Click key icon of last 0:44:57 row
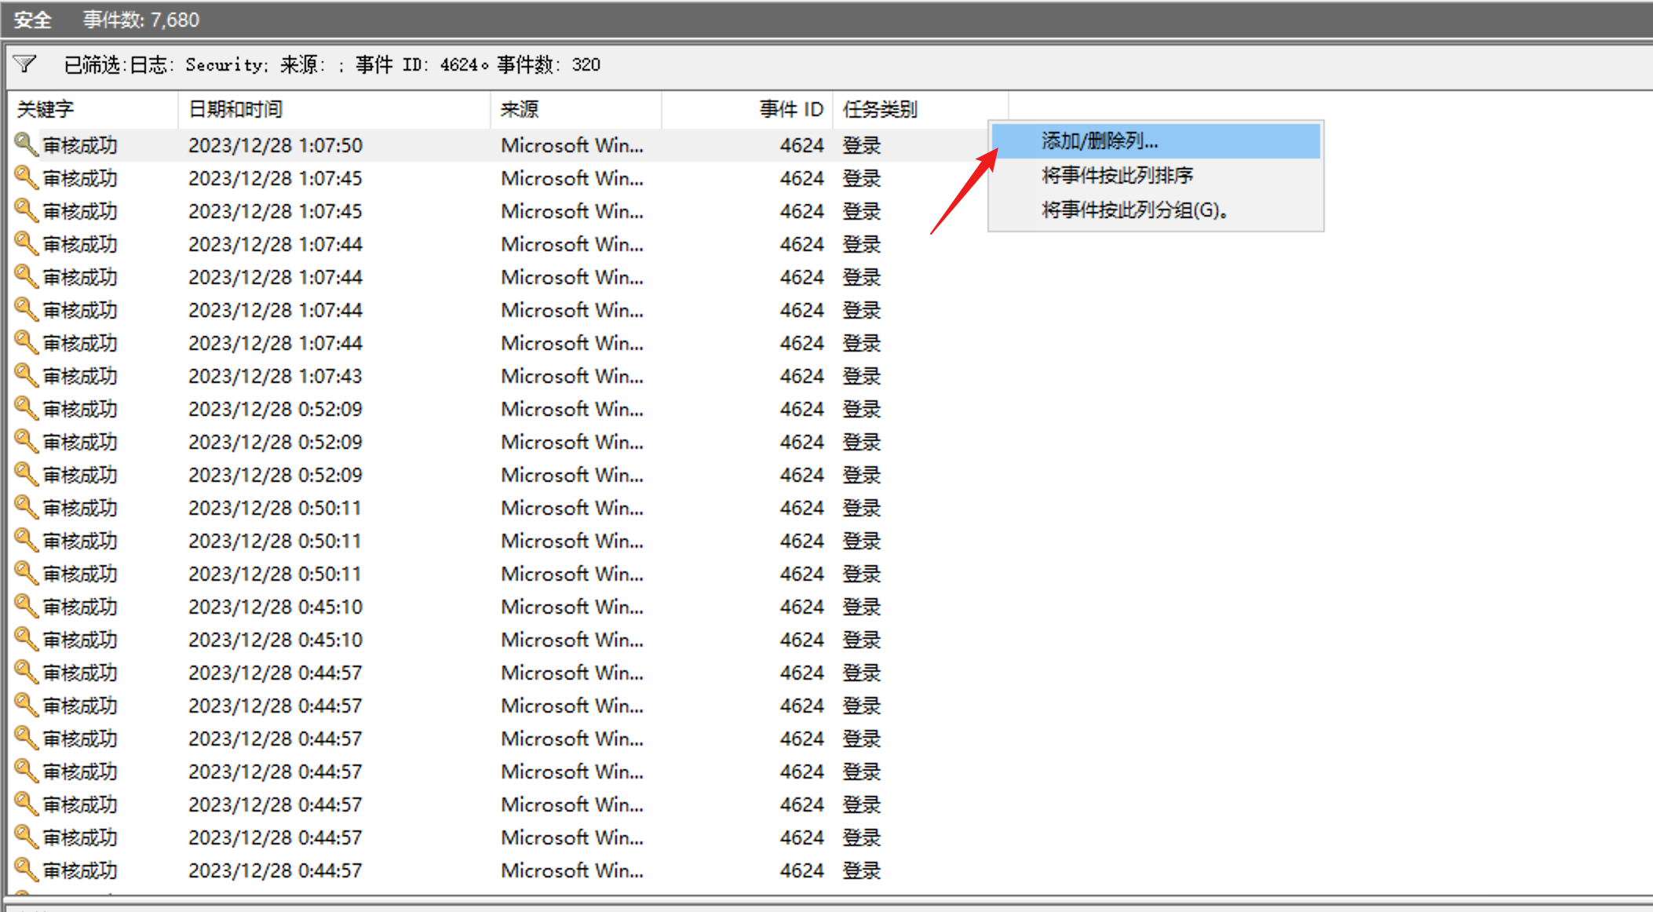Screen dimensions: 1653x912 [x=26, y=870]
